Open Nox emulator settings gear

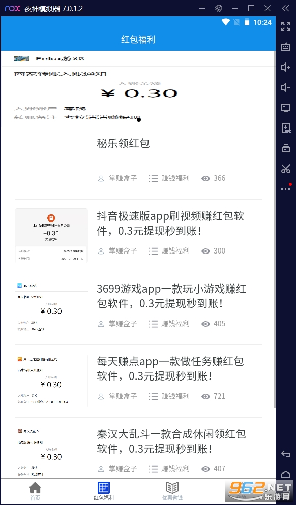(x=219, y=8)
